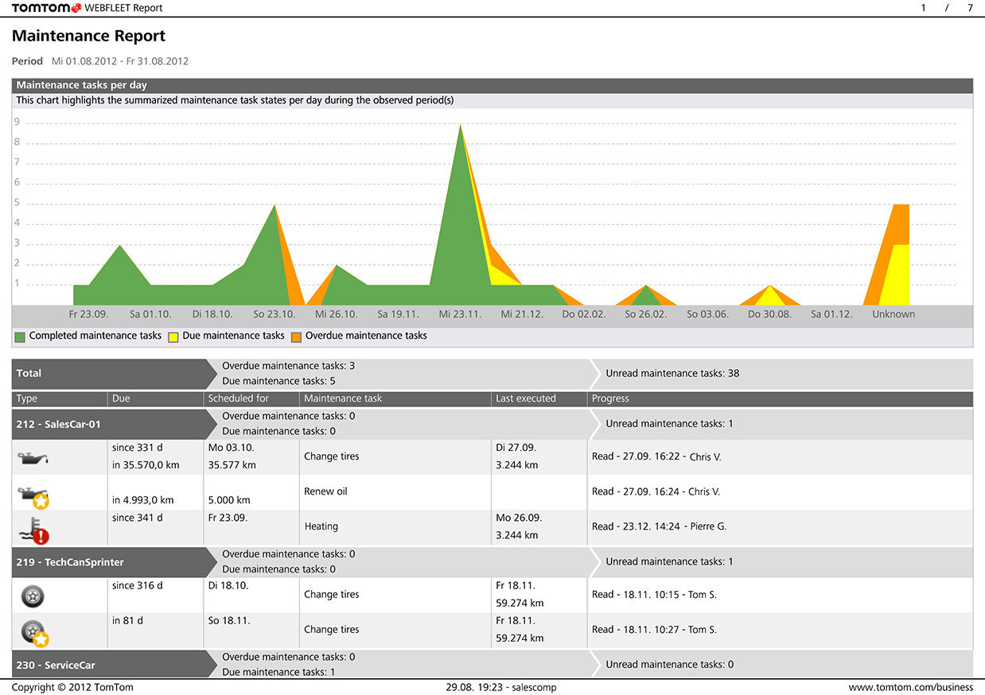The image size is (985, 695).
Task: Click the chart peak at Mi 23.11.
Action: pos(461,127)
